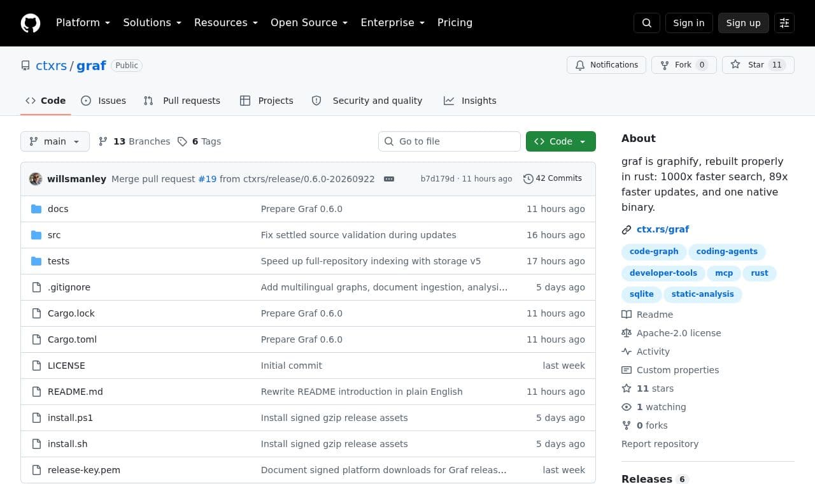Switch to the Issues tab
The height and width of the screenshot is (484, 815).
coord(104,101)
